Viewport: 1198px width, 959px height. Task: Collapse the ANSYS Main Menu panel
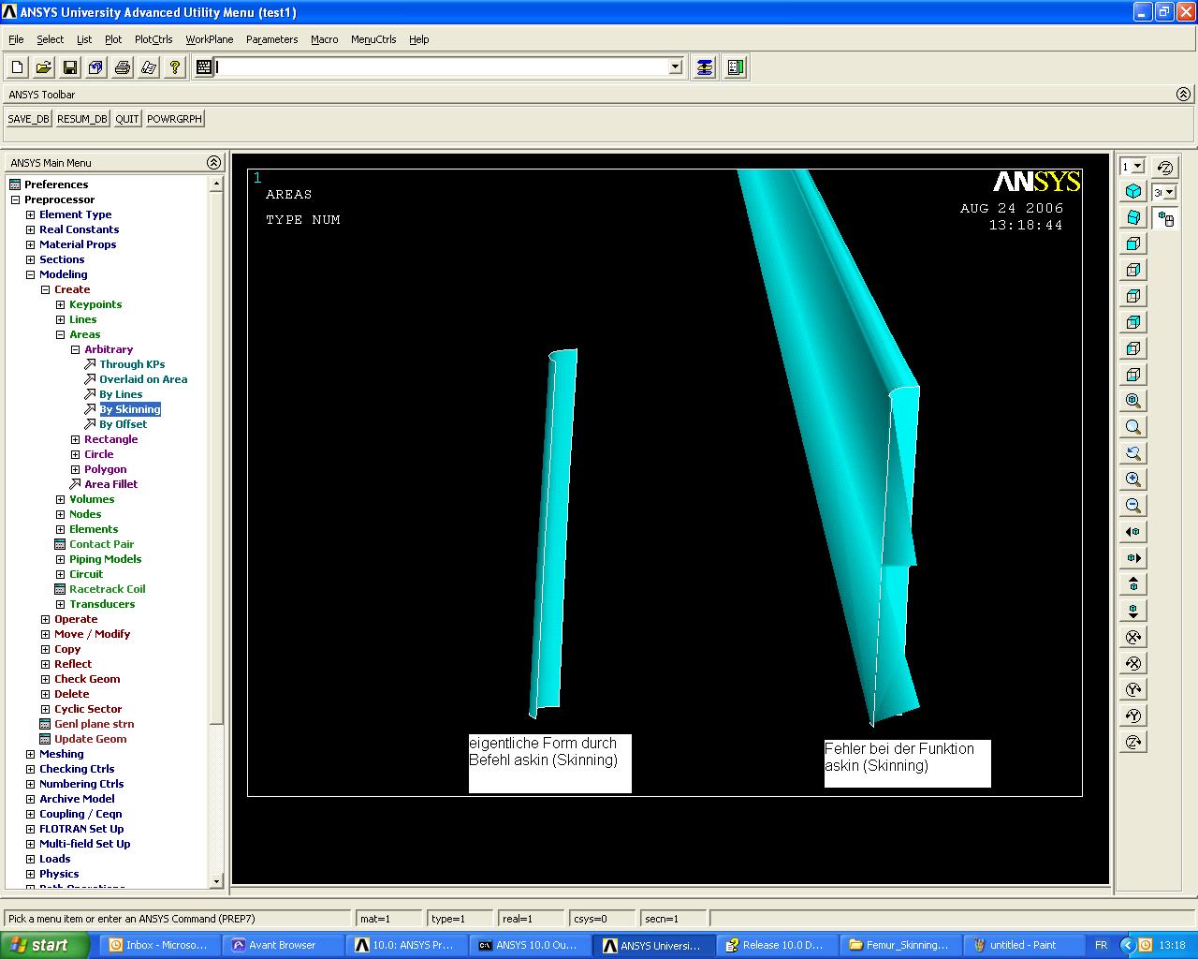[x=213, y=163]
